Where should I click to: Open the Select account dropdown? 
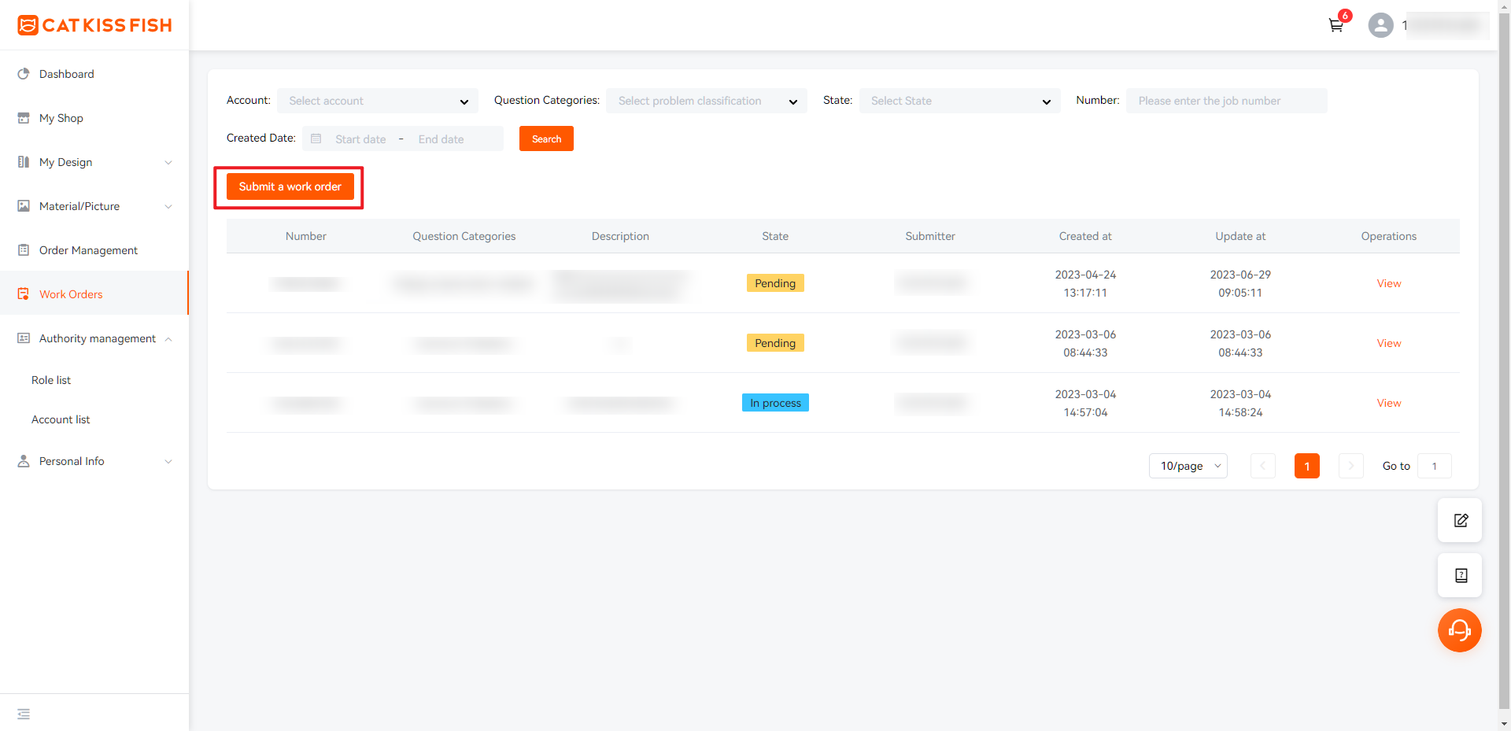tap(378, 101)
